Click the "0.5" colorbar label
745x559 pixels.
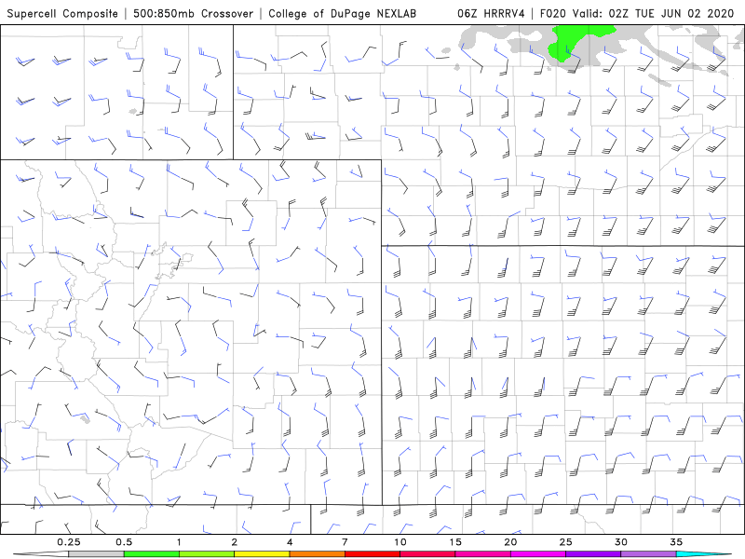(x=124, y=542)
